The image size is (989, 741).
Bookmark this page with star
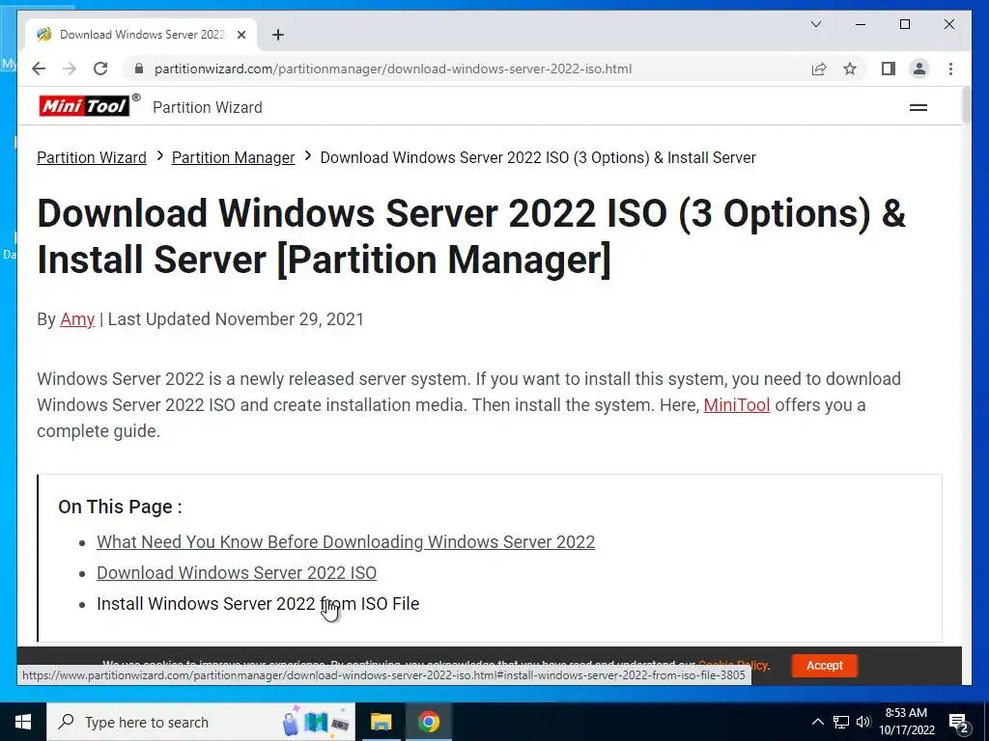click(850, 69)
